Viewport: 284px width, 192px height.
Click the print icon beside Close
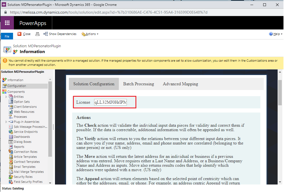tap(37, 34)
